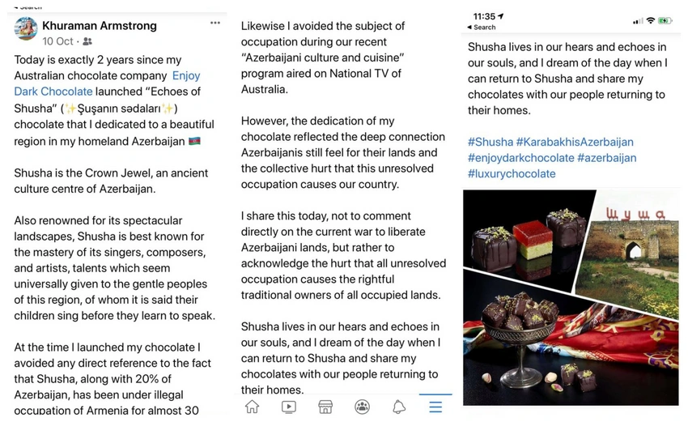Open the hamburger menu tab
The width and height of the screenshot is (688, 422).
pyautogui.click(x=435, y=407)
